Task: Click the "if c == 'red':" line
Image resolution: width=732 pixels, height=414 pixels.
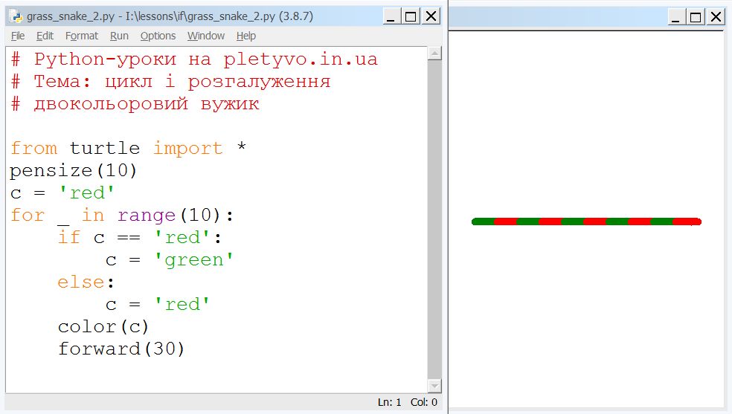Action: click(x=140, y=238)
